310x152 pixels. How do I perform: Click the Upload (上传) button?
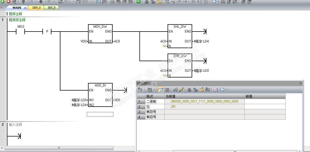tap(27, 1)
